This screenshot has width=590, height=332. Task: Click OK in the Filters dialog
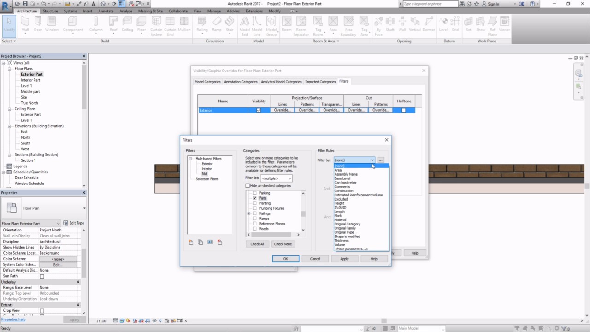point(286,259)
